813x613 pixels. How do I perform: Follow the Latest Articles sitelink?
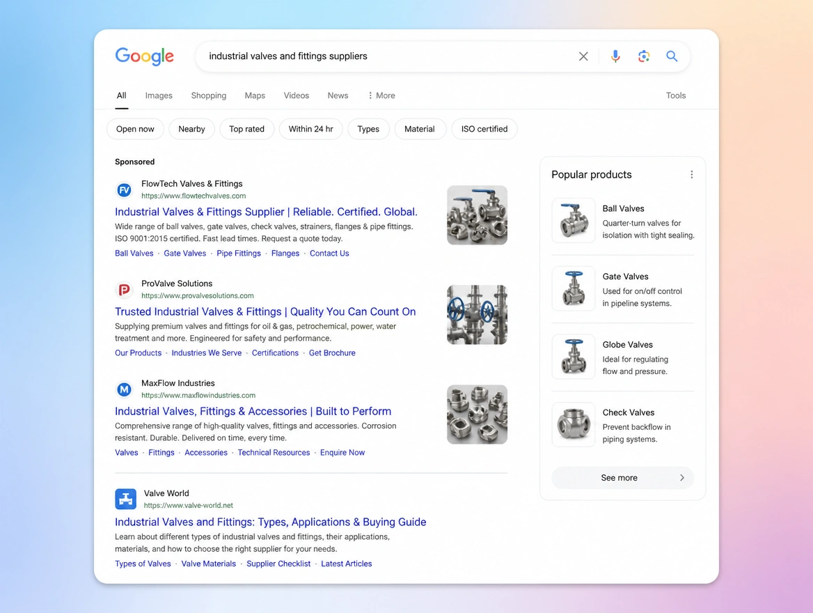347,564
